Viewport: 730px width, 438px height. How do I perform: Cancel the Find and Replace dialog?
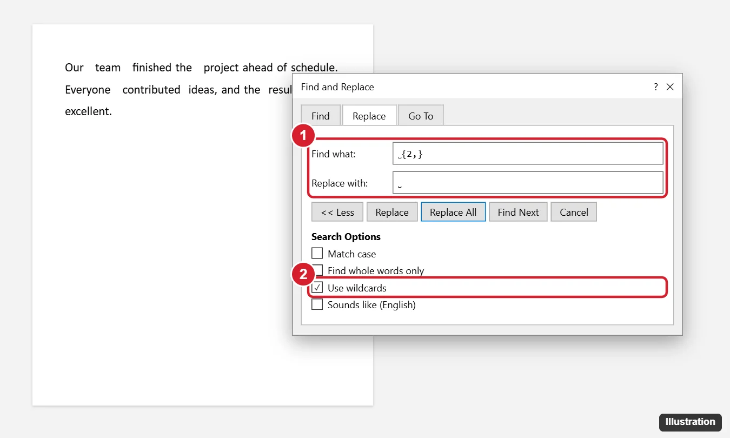pyautogui.click(x=574, y=212)
